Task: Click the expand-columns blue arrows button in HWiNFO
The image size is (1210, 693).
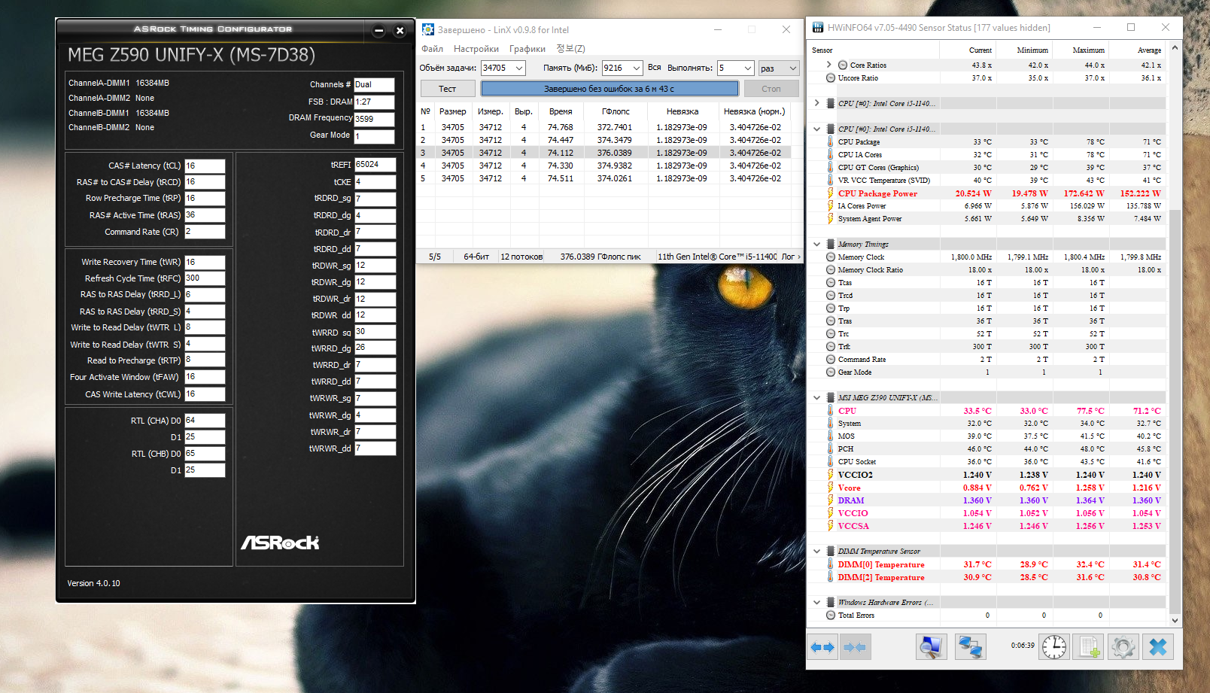Action: (x=822, y=647)
